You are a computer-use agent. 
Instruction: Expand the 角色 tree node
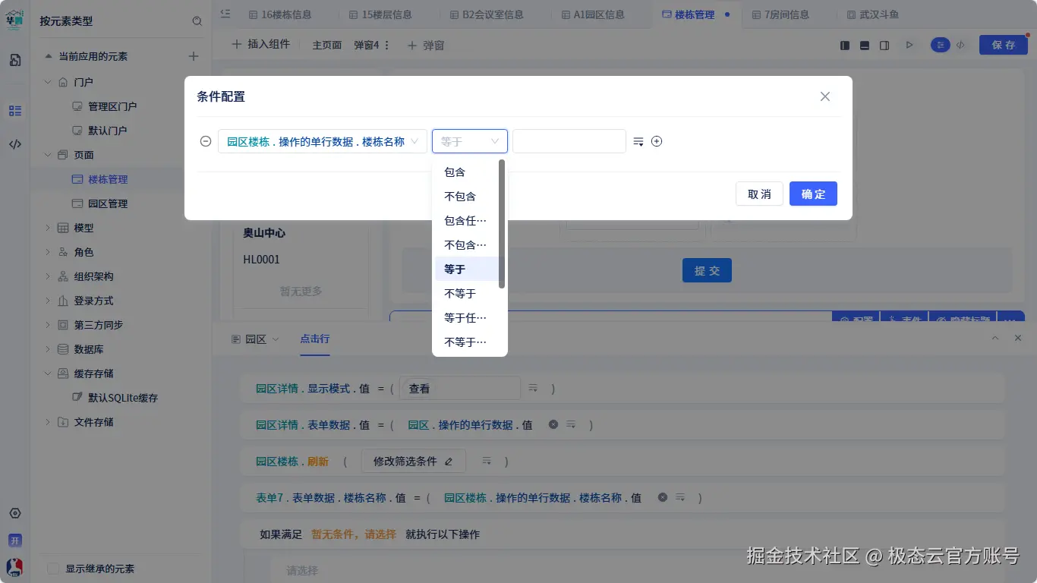48,252
